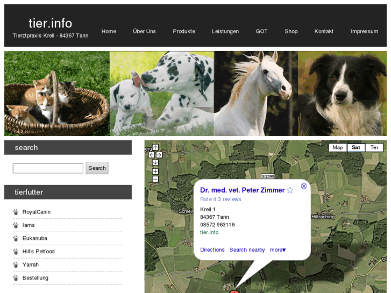Star the Dr. med. vet. Peter Zimmer place

(x=290, y=190)
